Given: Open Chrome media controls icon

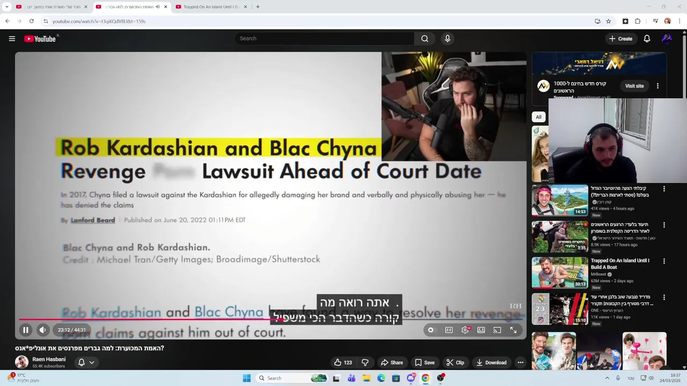Looking at the screenshot, I should click(655, 21).
